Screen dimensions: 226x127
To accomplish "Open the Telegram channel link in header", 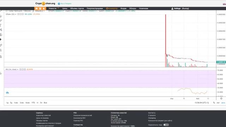I will pyautogui.click(x=65, y=4).
